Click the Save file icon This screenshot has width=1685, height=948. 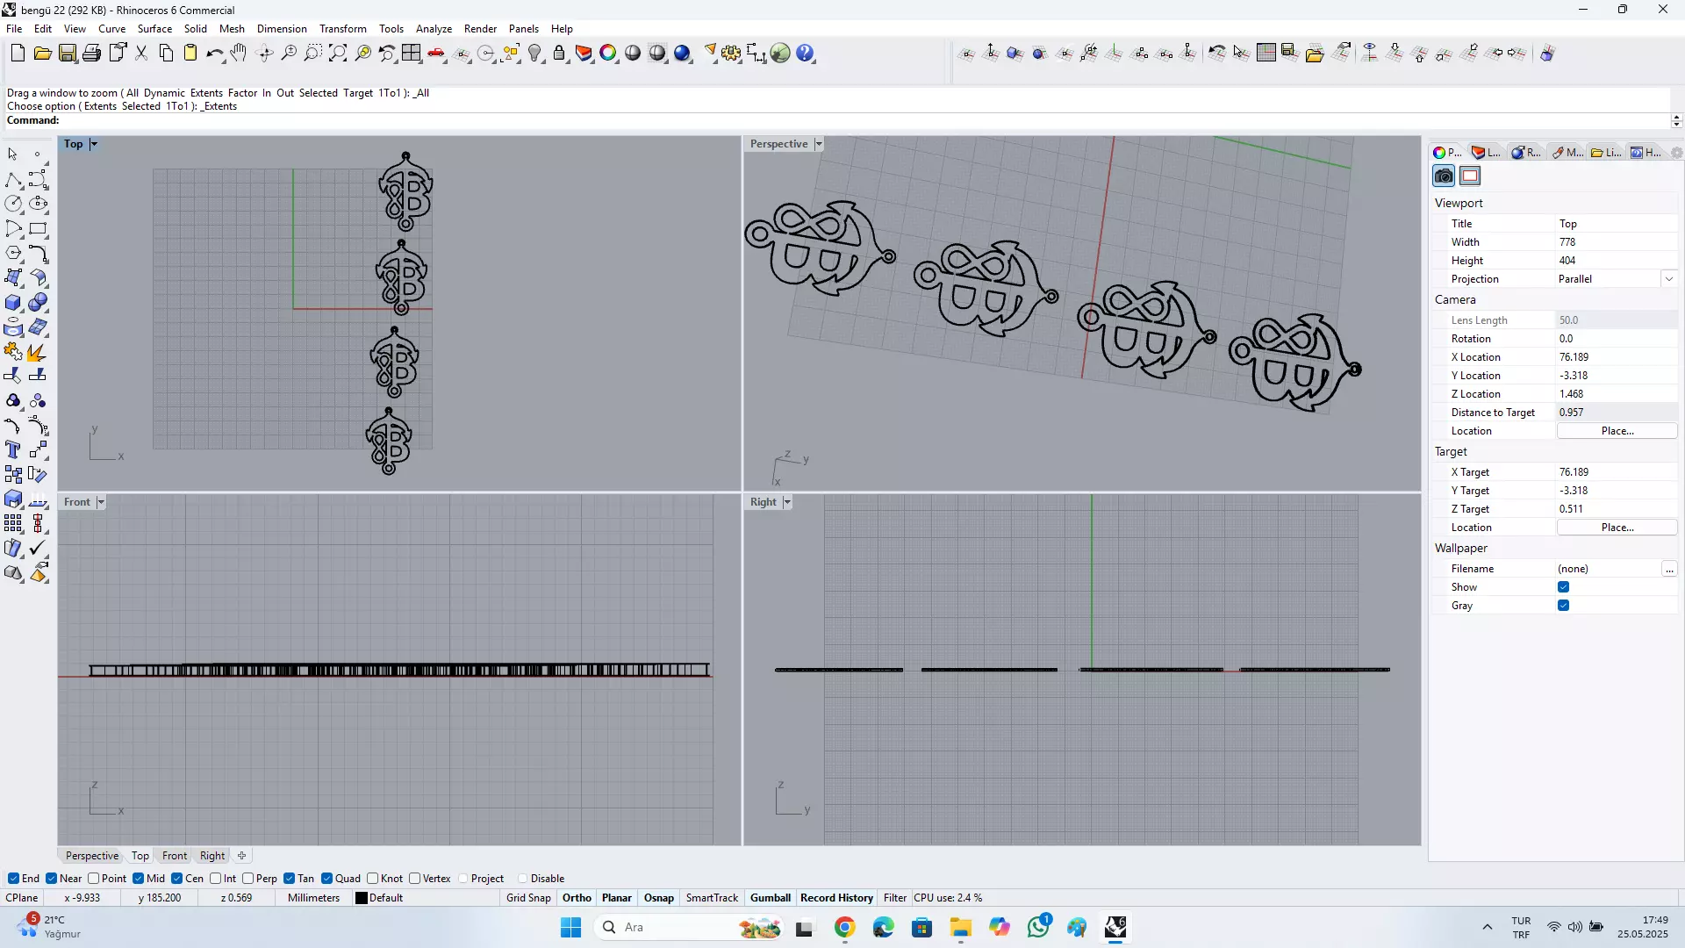[x=68, y=54]
